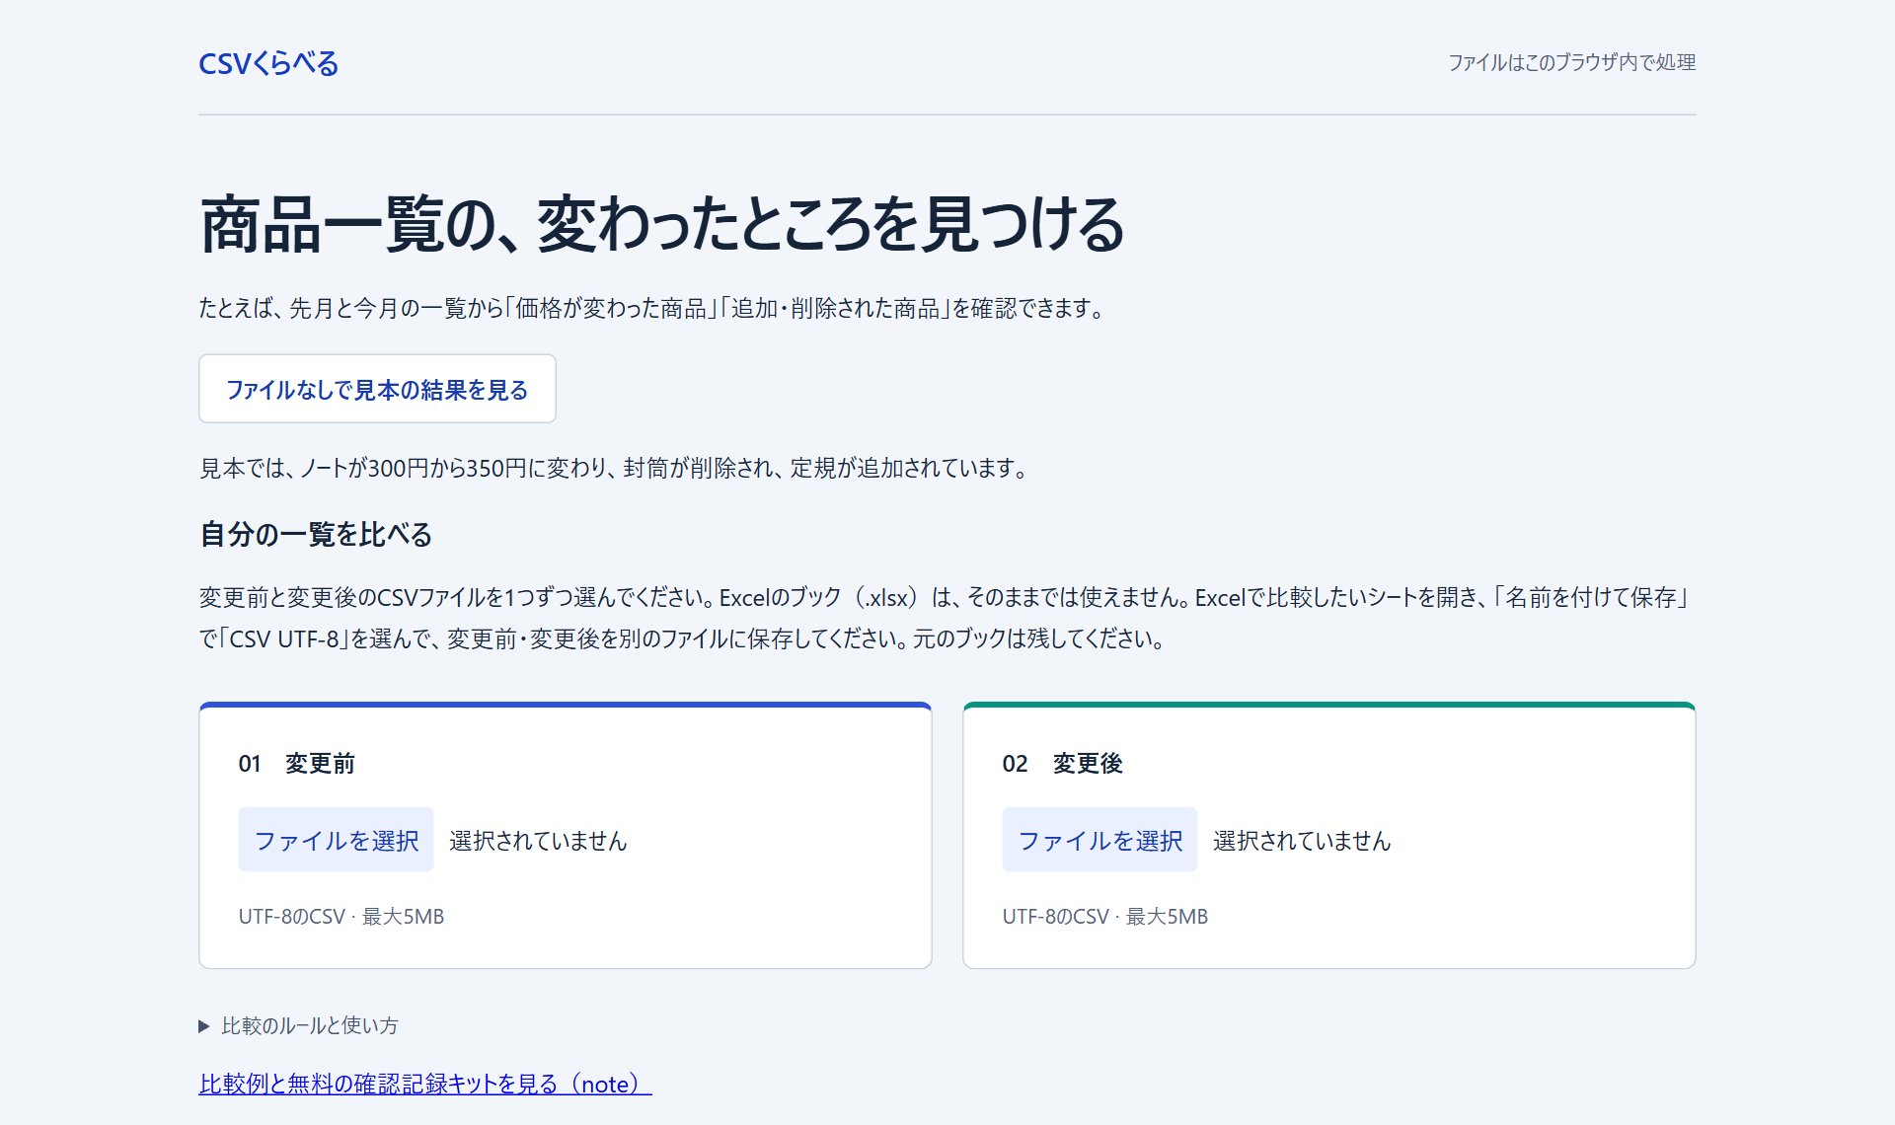Viewport: 1895px width, 1125px height.
Task: Click the 変更前と変更後のCSVファイルを1つずつ選んでください instruction paragraph
Action: click(947, 618)
